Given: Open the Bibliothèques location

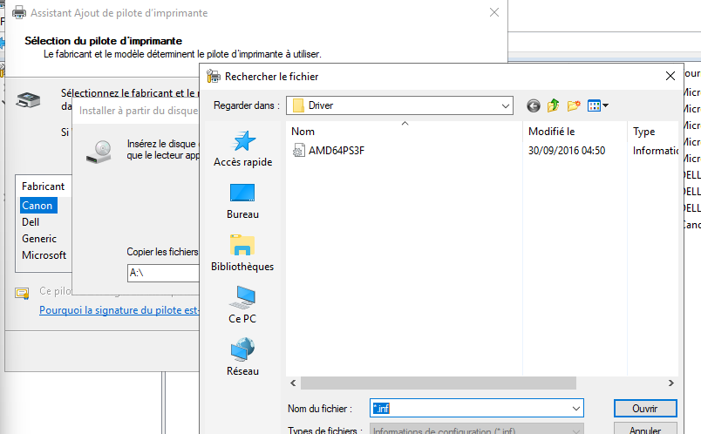Looking at the screenshot, I should pos(242,253).
